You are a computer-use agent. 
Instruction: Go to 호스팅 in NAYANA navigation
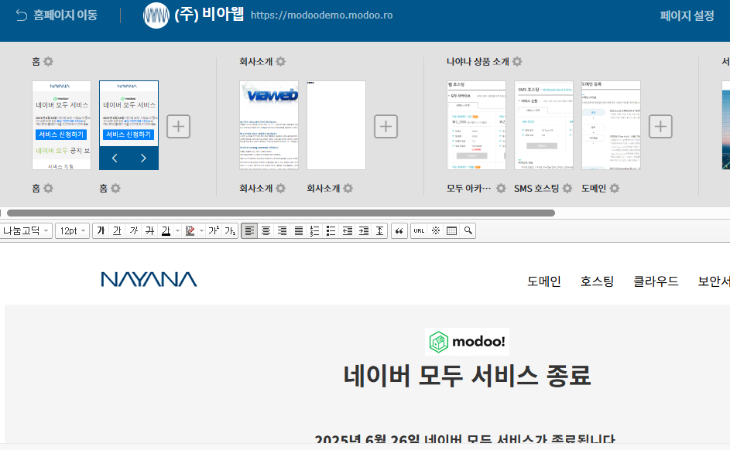pos(597,281)
